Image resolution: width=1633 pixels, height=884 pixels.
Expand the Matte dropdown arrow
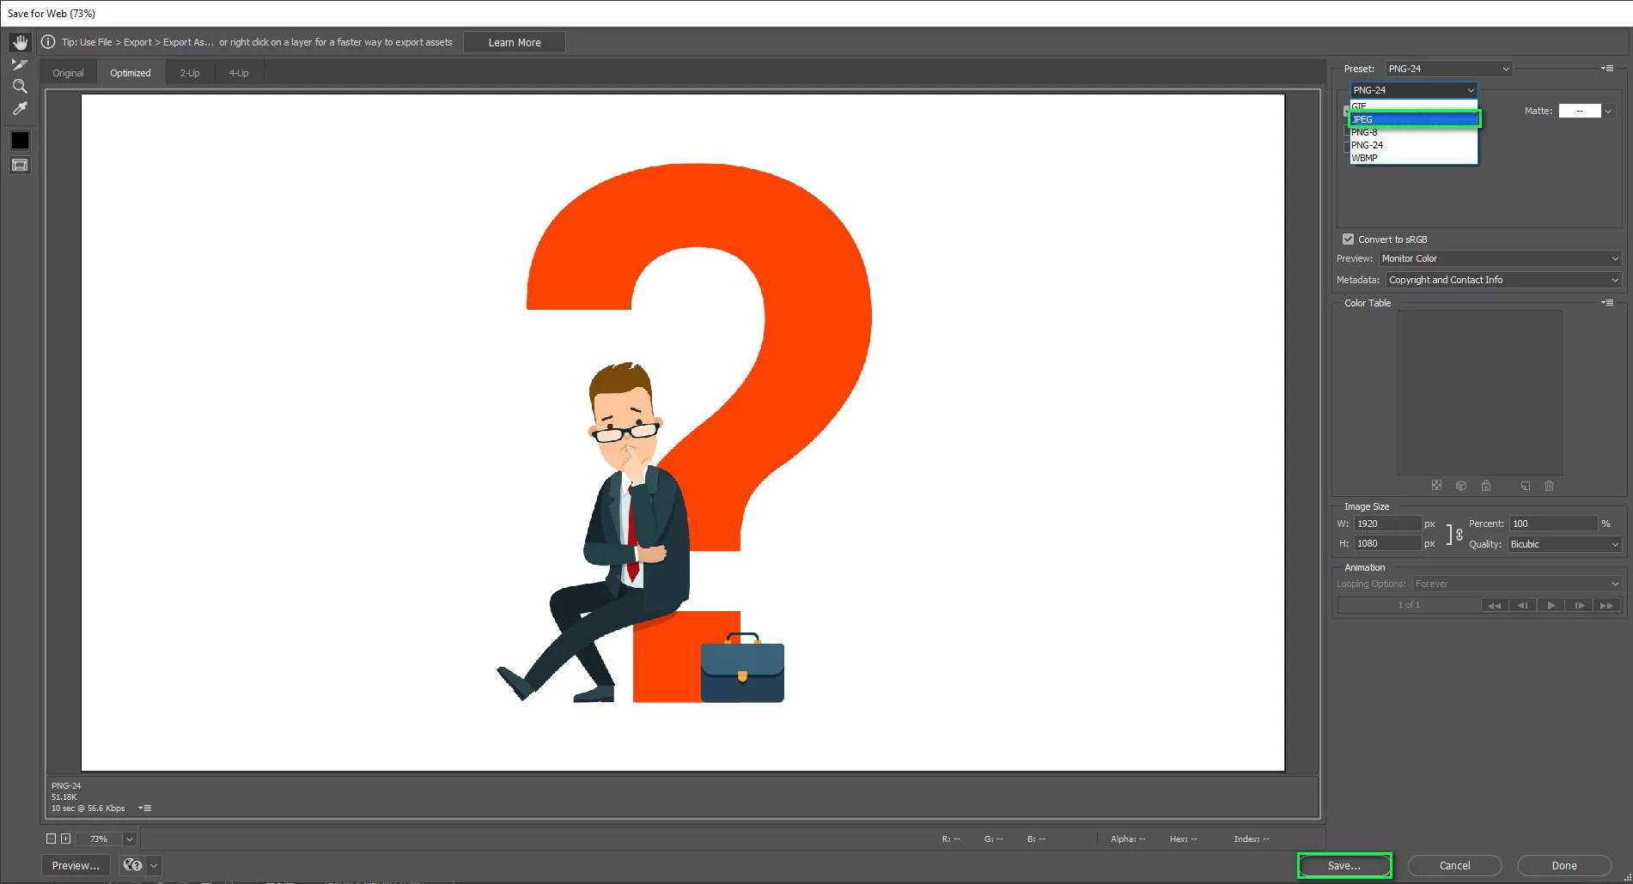tap(1608, 111)
